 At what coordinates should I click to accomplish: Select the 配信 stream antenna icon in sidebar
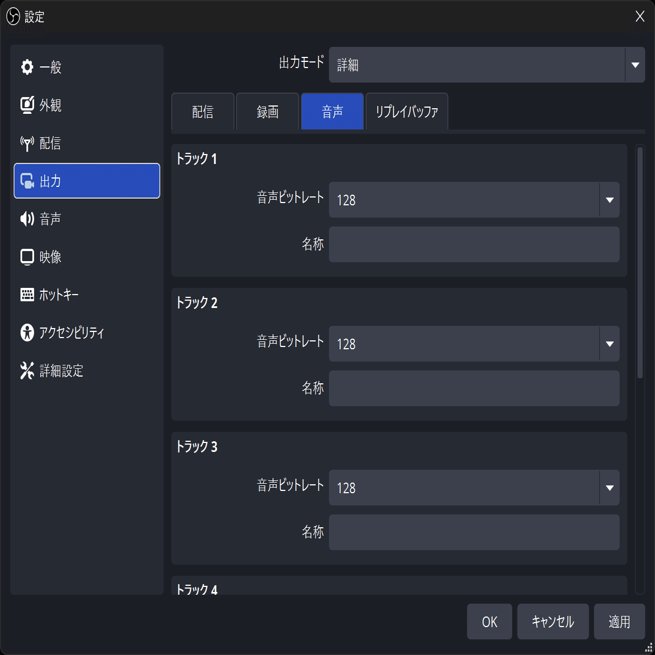27,143
